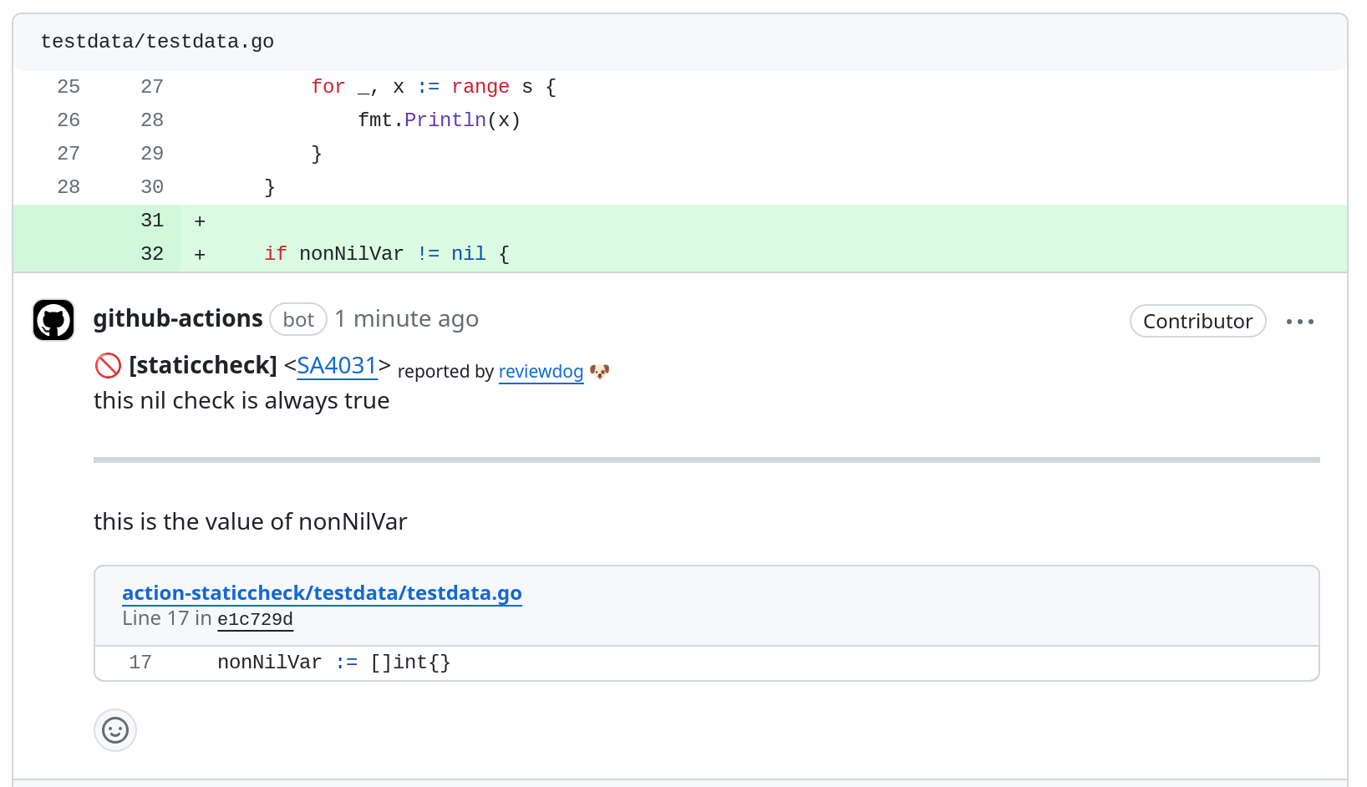Add an emoji reaction to the comment

pos(115,731)
